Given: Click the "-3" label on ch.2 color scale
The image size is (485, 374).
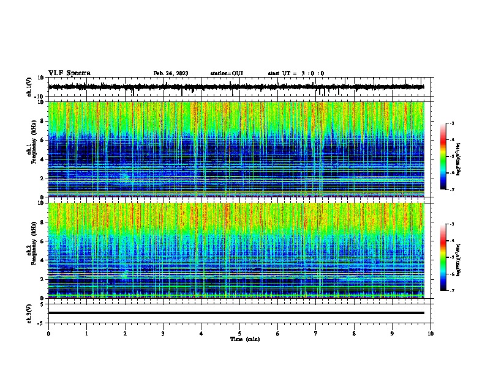Looking at the screenshot, I should click(x=451, y=224).
